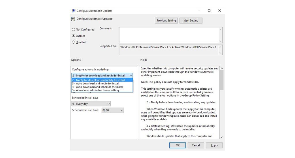Click the Comment box scroll down arrow

[220, 41]
